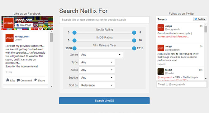Click Film Release Year minimum handle
Screen dimensions: 209x113
click(x=74, y=48)
